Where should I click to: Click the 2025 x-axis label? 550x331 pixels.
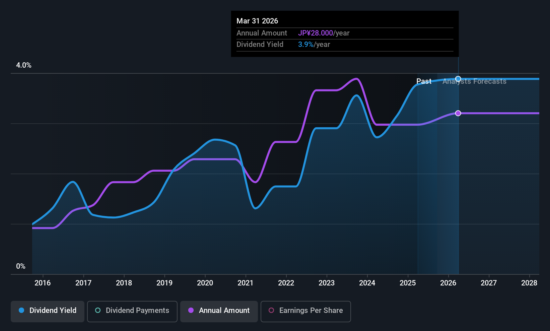(x=408, y=283)
